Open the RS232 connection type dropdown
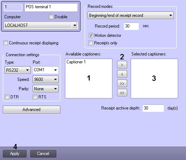 tap(18, 70)
